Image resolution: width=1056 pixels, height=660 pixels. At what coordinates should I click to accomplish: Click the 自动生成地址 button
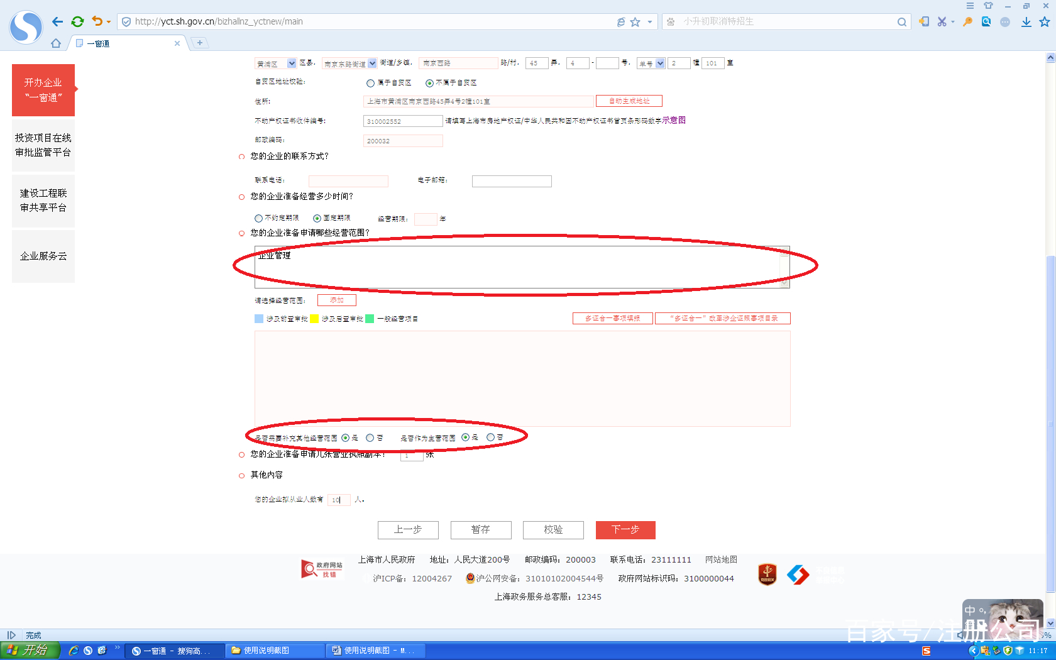[629, 101]
